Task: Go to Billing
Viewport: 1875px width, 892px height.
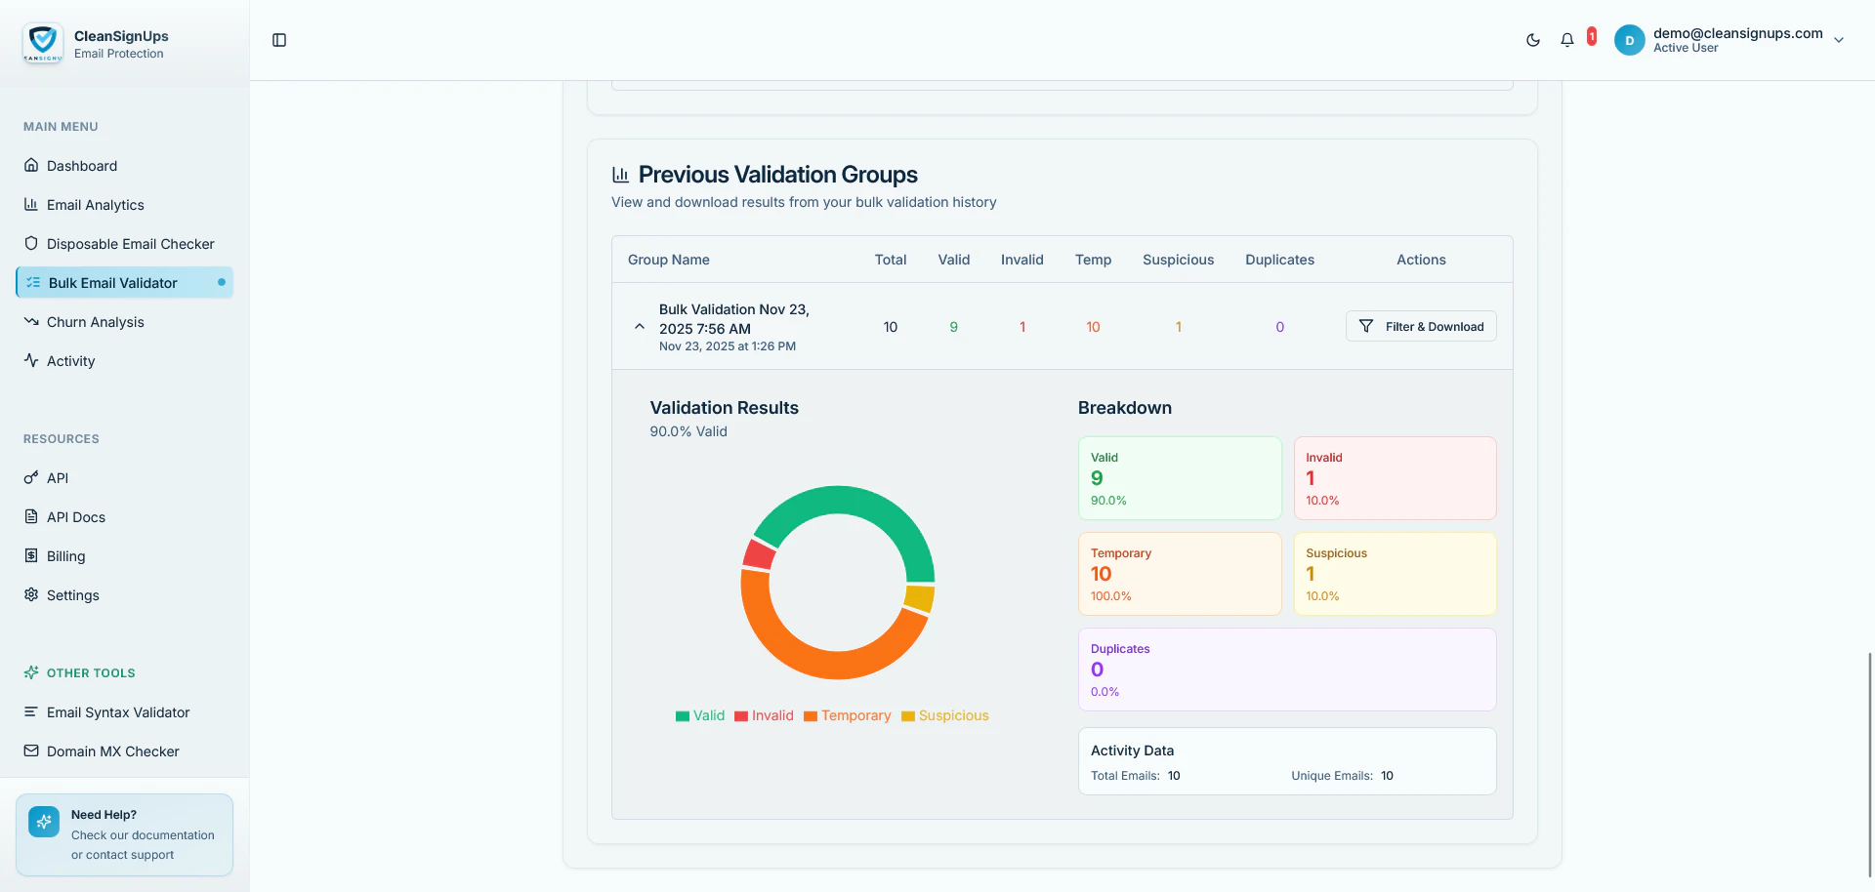Action: pyautogui.click(x=125, y=556)
